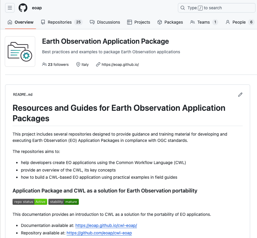Go to the Projects tab
Screen dimensions: 257x238
pos(138,22)
